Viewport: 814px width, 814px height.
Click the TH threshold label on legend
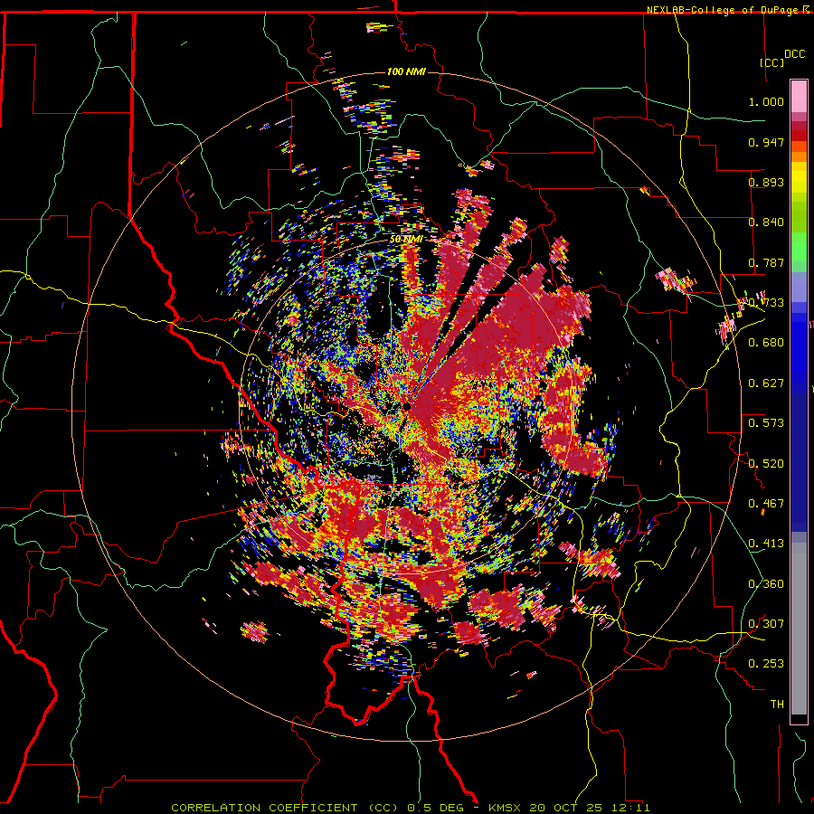(x=777, y=705)
